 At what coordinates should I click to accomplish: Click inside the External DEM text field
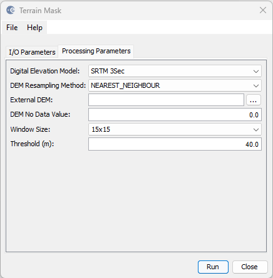click(x=166, y=100)
